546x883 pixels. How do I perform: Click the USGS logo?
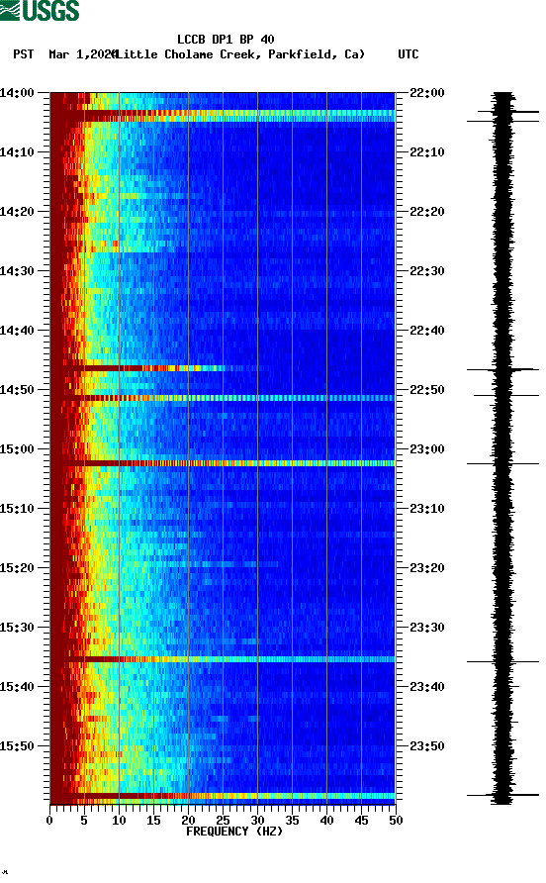(40, 10)
